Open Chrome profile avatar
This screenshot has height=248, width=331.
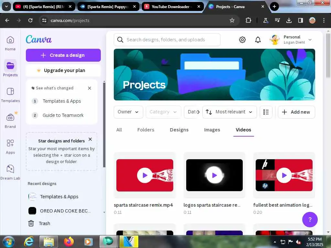pos(312,20)
